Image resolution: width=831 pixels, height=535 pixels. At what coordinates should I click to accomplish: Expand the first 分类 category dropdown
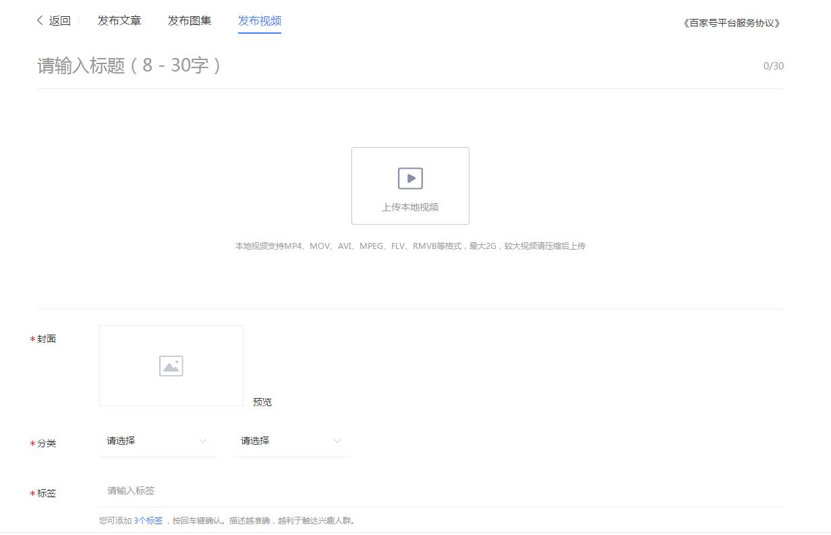158,441
